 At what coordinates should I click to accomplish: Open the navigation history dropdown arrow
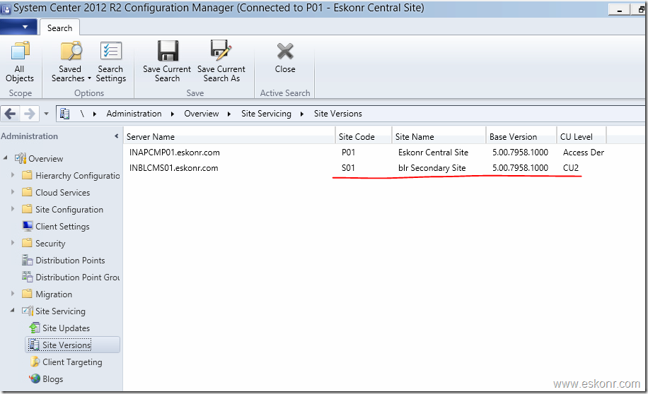pyautogui.click(x=46, y=114)
